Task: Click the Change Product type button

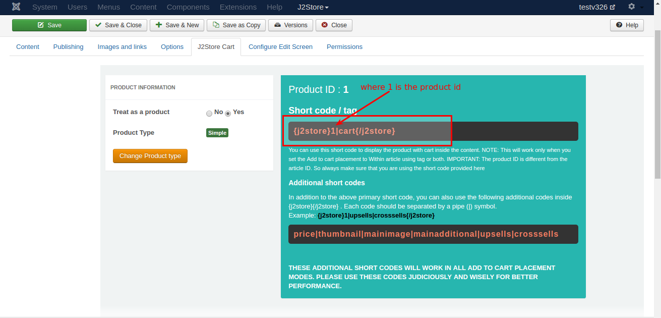Action: pyautogui.click(x=150, y=156)
